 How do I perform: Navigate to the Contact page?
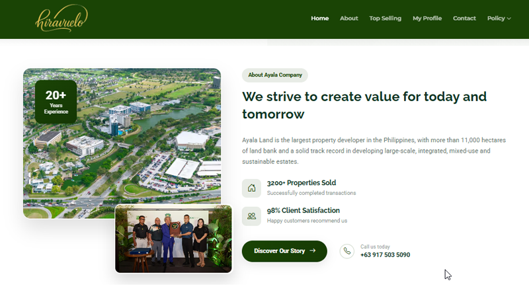pyautogui.click(x=464, y=19)
